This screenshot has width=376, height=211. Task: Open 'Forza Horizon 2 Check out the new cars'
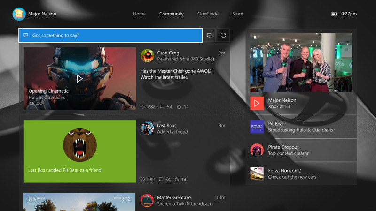[x=301, y=173]
